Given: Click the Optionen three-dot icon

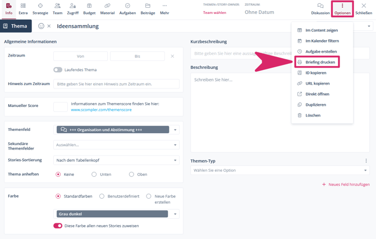Looking at the screenshot, I should (342, 6).
